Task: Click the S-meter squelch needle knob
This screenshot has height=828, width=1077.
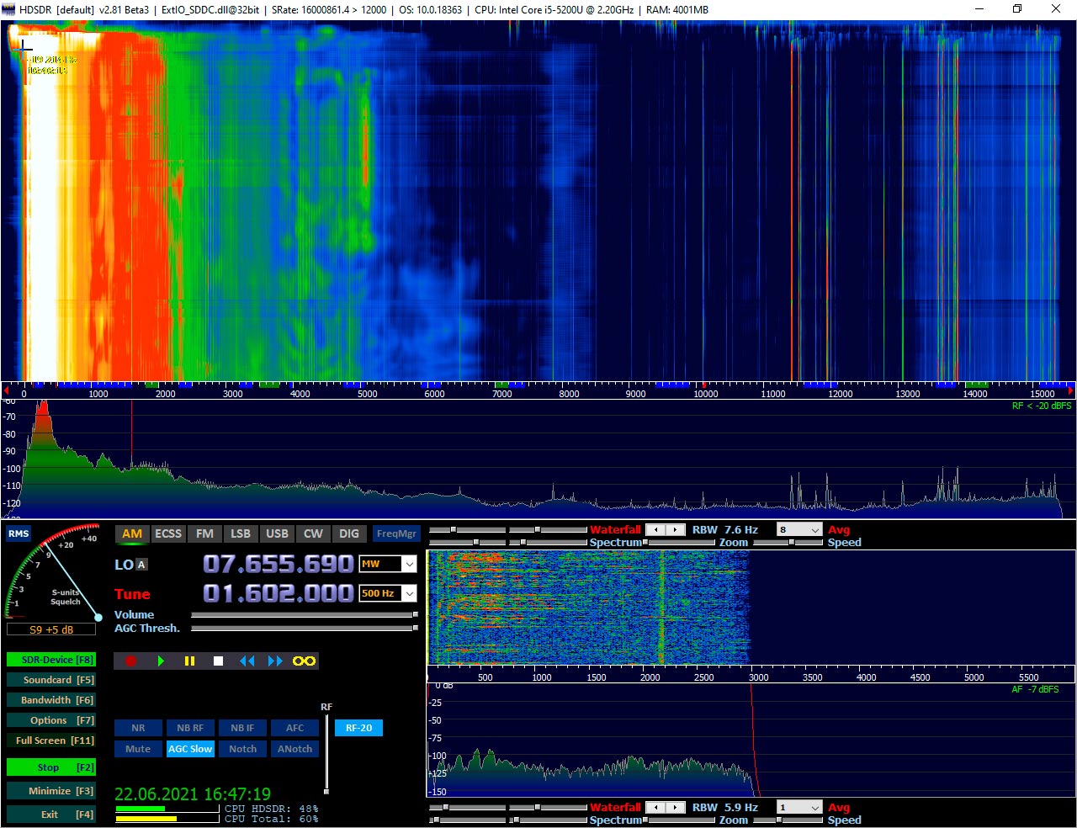Action: (98, 618)
